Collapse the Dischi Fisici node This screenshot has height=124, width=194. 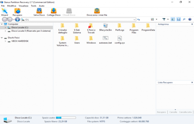click(x=2, y=38)
